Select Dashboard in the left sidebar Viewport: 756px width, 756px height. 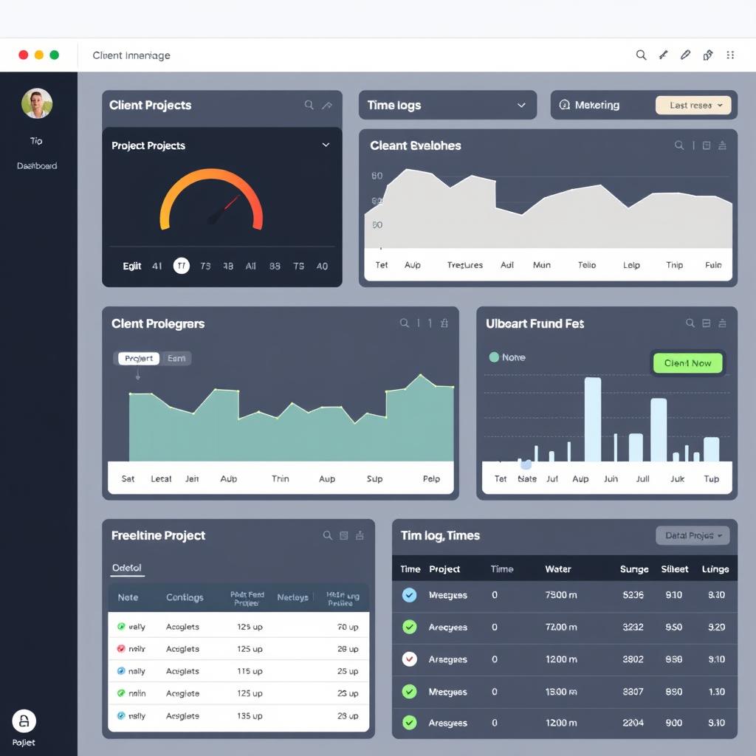pyautogui.click(x=37, y=165)
